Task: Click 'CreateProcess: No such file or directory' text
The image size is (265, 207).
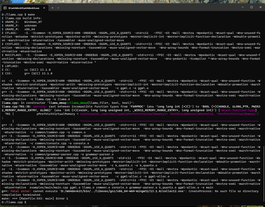Action: pyautogui.click(x=223, y=191)
